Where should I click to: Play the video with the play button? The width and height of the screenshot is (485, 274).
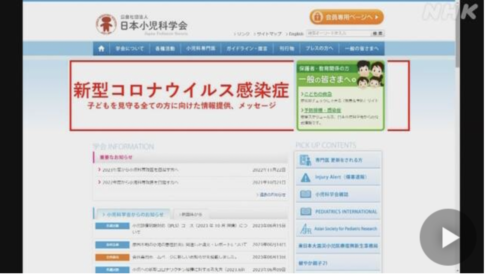448,237
